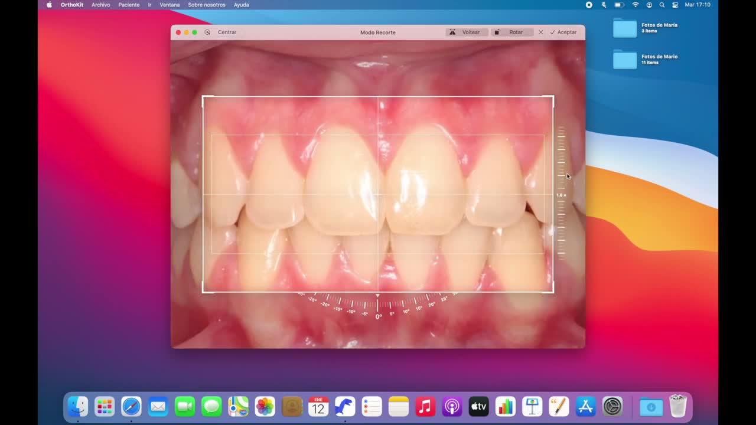This screenshot has height=425, width=756.
Task: Click the Centrar button in the crop toolbar
Action: (227, 32)
